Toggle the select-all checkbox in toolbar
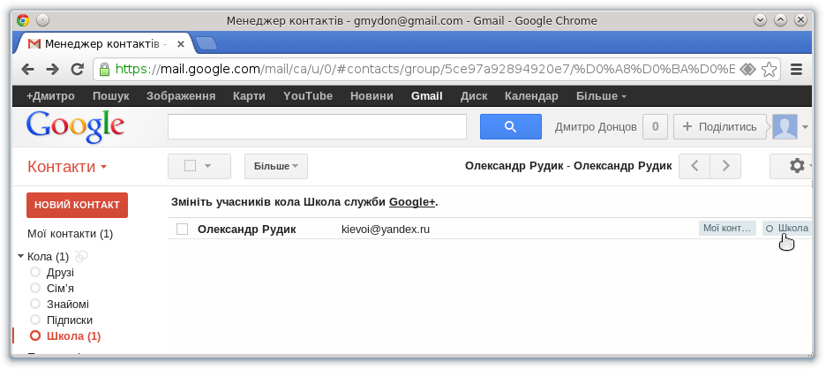The image size is (826, 369). pos(190,166)
